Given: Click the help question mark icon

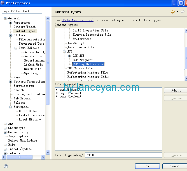Looking at the screenshot, I should pos(6,166).
